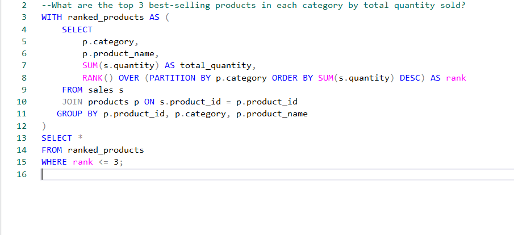Screen dimensions: 514x235
Task: Click line number 16 in the gutter
Action: (22, 174)
